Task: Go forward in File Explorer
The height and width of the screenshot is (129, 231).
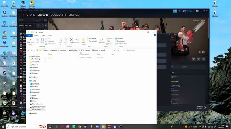Action: coord(32,50)
